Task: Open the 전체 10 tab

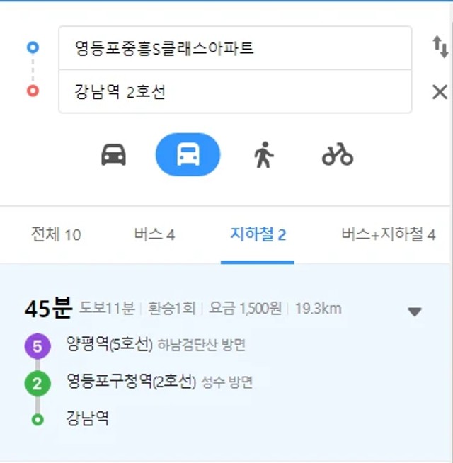Action: (x=56, y=234)
